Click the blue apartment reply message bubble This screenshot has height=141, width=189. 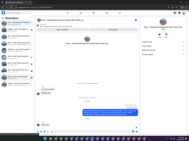(110, 112)
